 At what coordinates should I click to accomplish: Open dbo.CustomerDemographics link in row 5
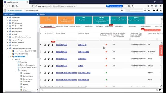pos(66,73)
